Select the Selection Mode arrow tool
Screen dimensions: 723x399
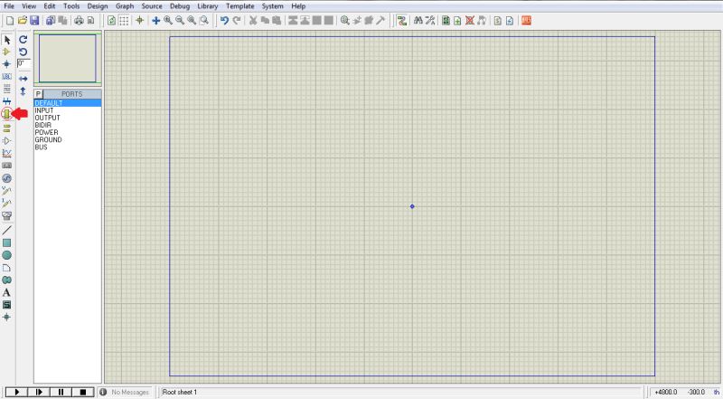click(7, 40)
